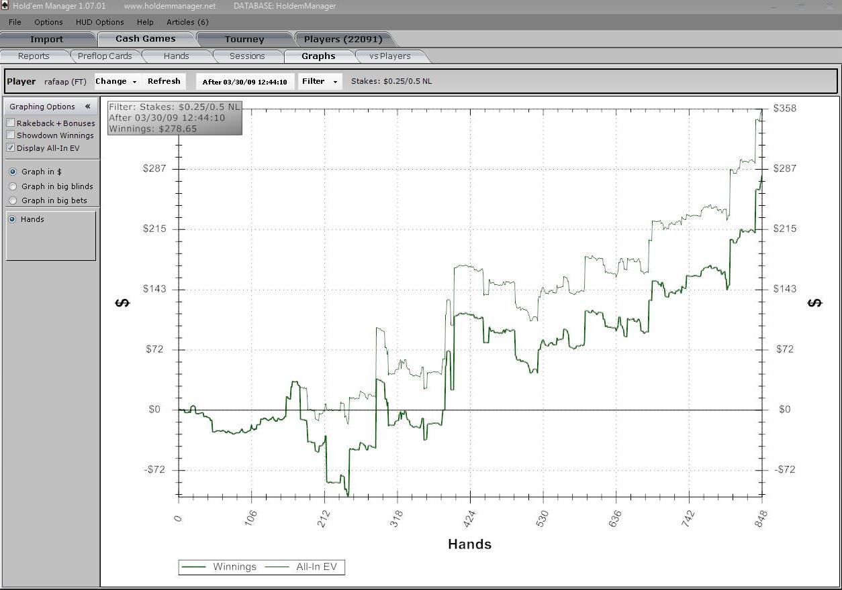The height and width of the screenshot is (590, 842).
Task: Click the Hold'em Manager title bar app icon
Action: click(x=5, y=6)
